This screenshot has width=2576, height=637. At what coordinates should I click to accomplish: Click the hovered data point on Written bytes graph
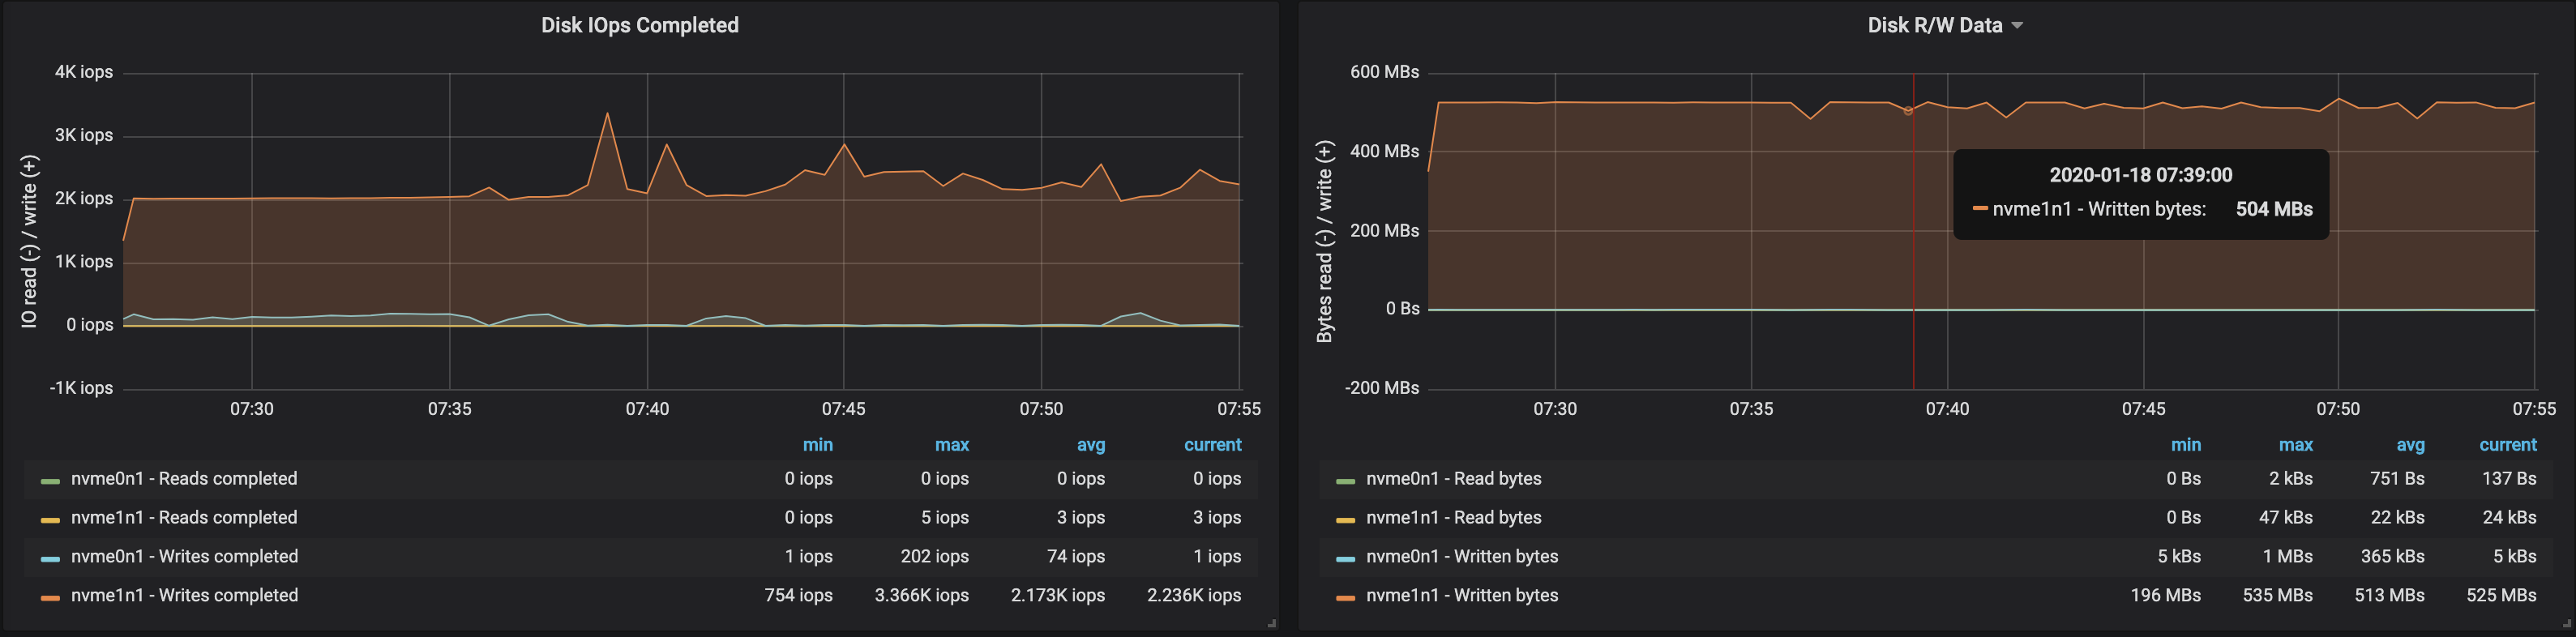coord(1908,111)
